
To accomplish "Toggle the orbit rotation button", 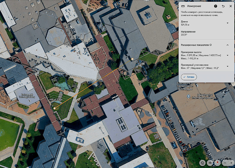I will click(x=202, y=163).
